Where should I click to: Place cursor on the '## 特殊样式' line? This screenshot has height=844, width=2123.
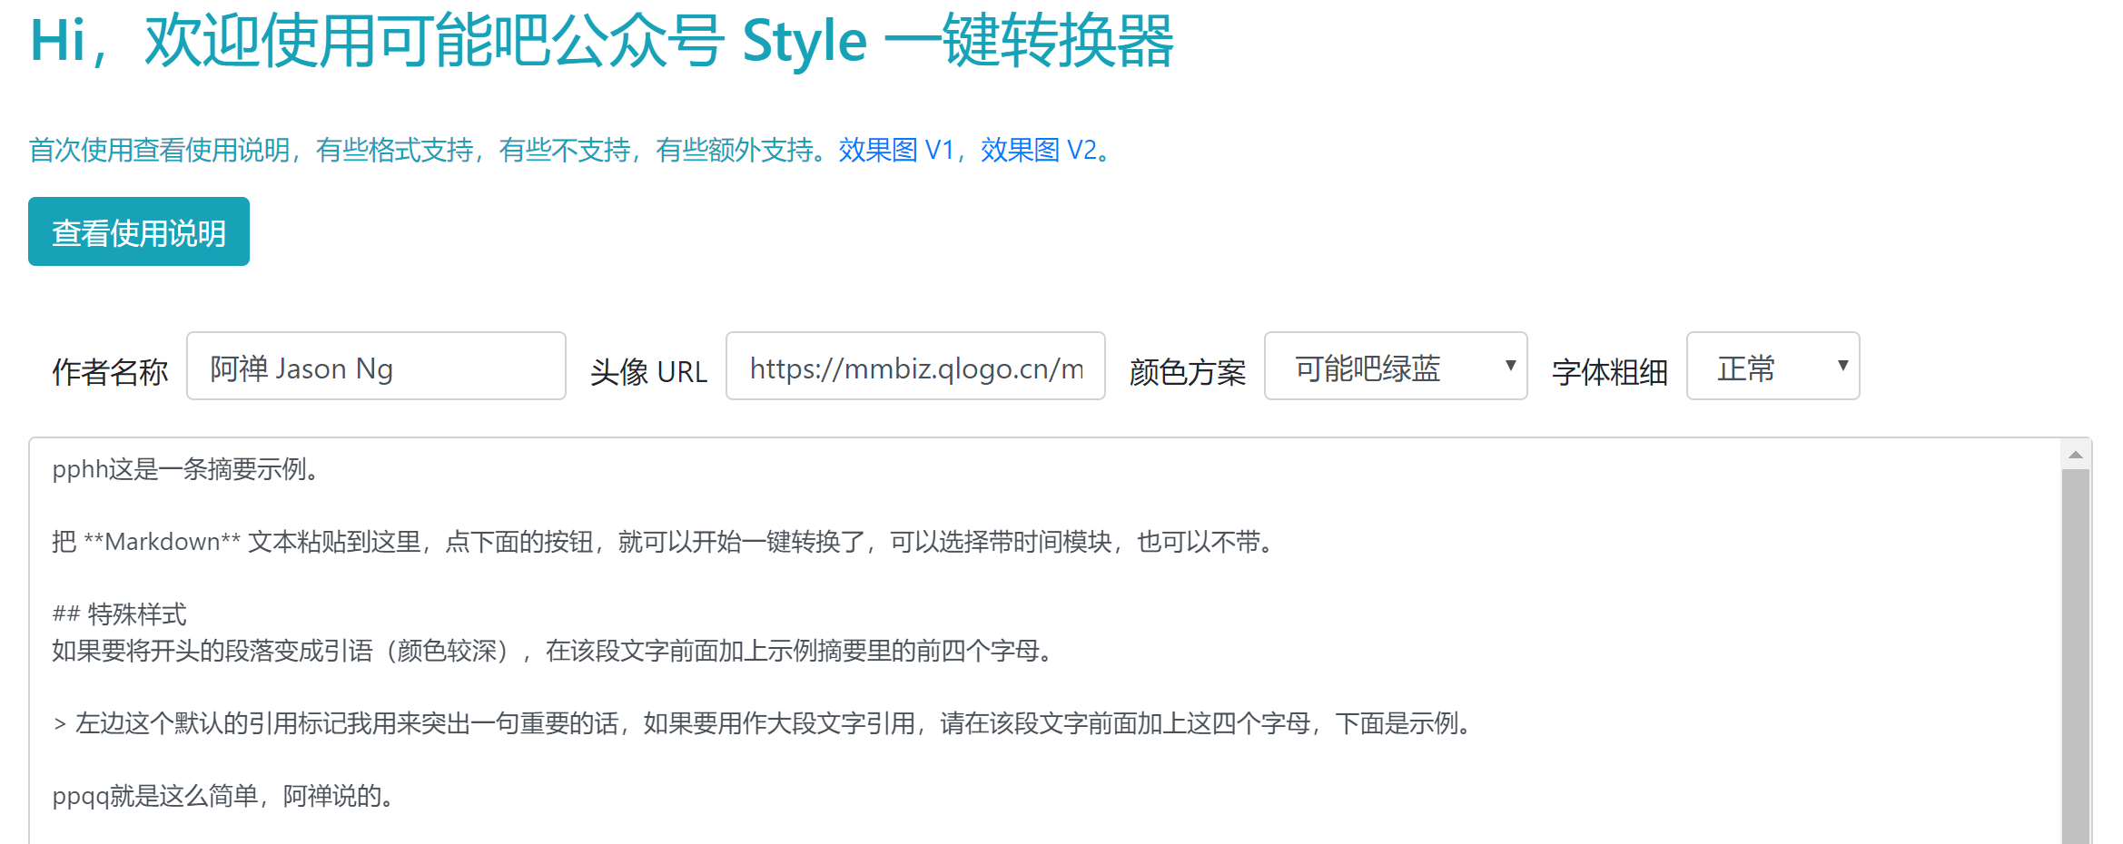pos(136,614)
